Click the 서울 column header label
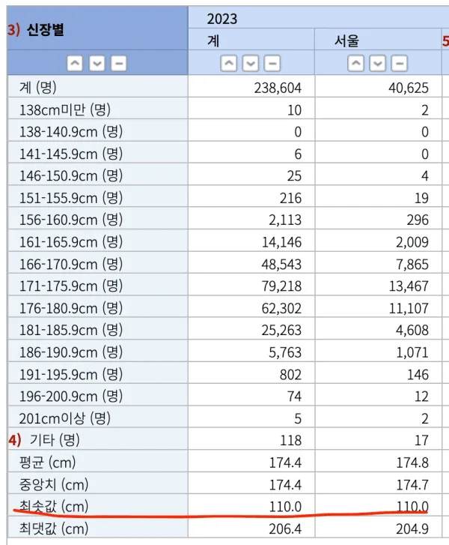Screen dimensions: 449x545 click(346, 40)
